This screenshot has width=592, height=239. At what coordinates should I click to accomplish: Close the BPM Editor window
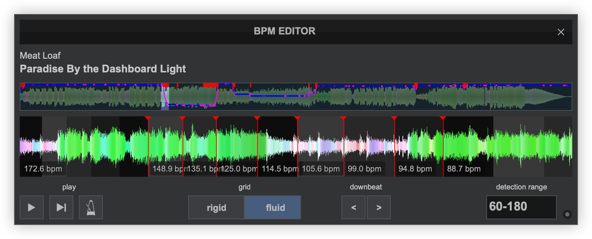click(x=561, y=32)
